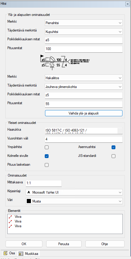Click the font icon in Kirjasinlaji field

coord(29,192)
